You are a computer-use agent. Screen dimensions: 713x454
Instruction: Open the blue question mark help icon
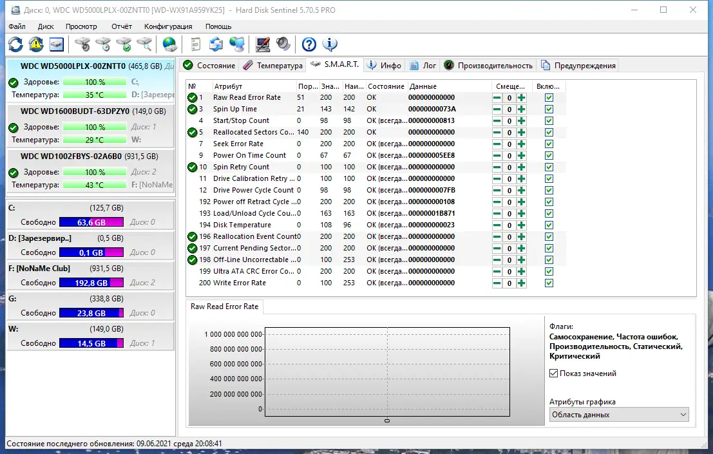click(308, 44)
